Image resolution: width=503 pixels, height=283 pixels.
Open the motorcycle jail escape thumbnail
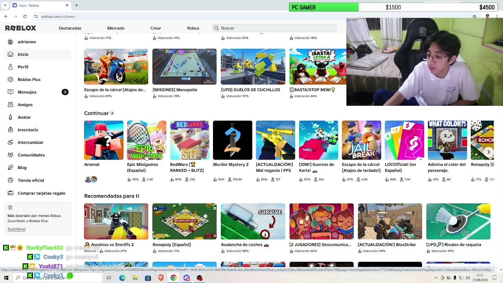[116, 67]
